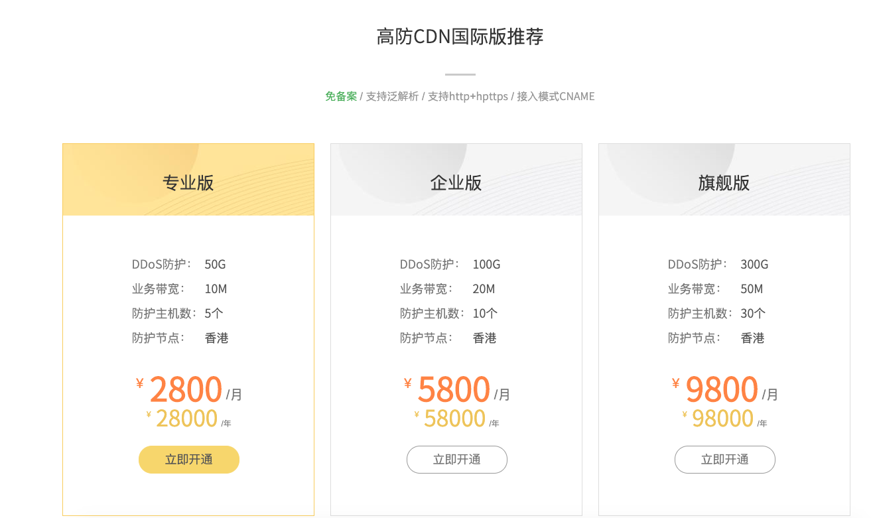Select the 企业版 plan header
The height and width of the screenshot is (518, 871).
456,182
